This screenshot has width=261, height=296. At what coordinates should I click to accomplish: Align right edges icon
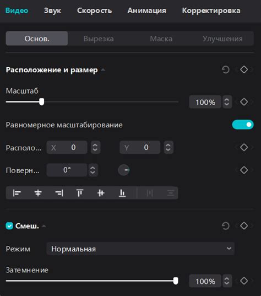tap(59, 193)
